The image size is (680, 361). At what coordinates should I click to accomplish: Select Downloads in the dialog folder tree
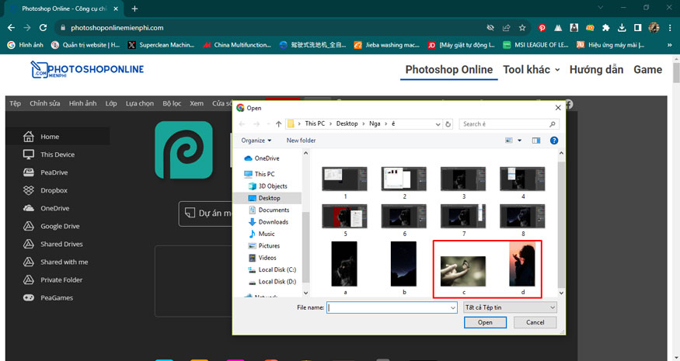274,222
